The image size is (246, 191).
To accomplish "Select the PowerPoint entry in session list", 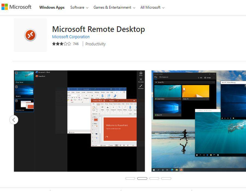I will coord(40,76).
